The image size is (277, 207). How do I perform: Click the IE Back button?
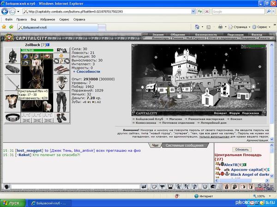coord(5,11)
